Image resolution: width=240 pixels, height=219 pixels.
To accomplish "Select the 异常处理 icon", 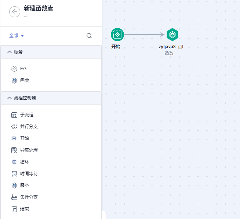I will (14, 150).
